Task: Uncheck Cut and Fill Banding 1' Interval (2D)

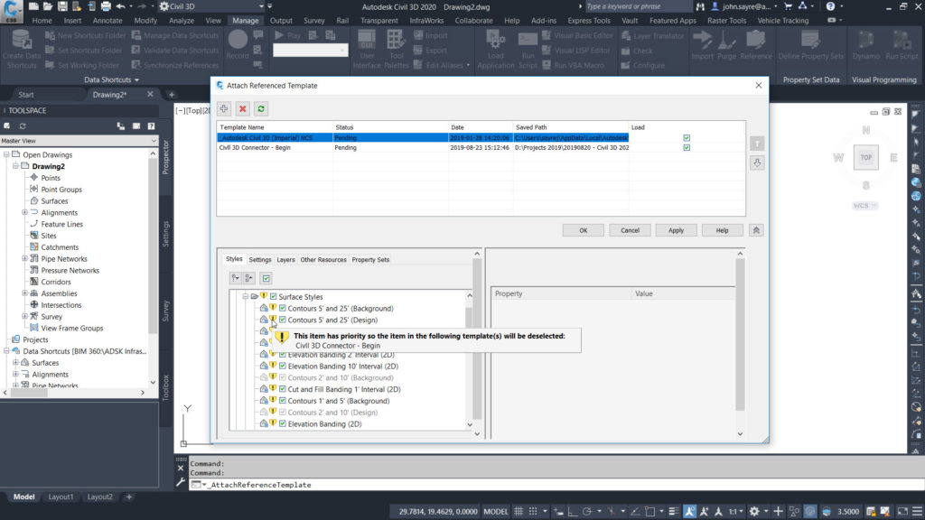Action: point(283,389)
